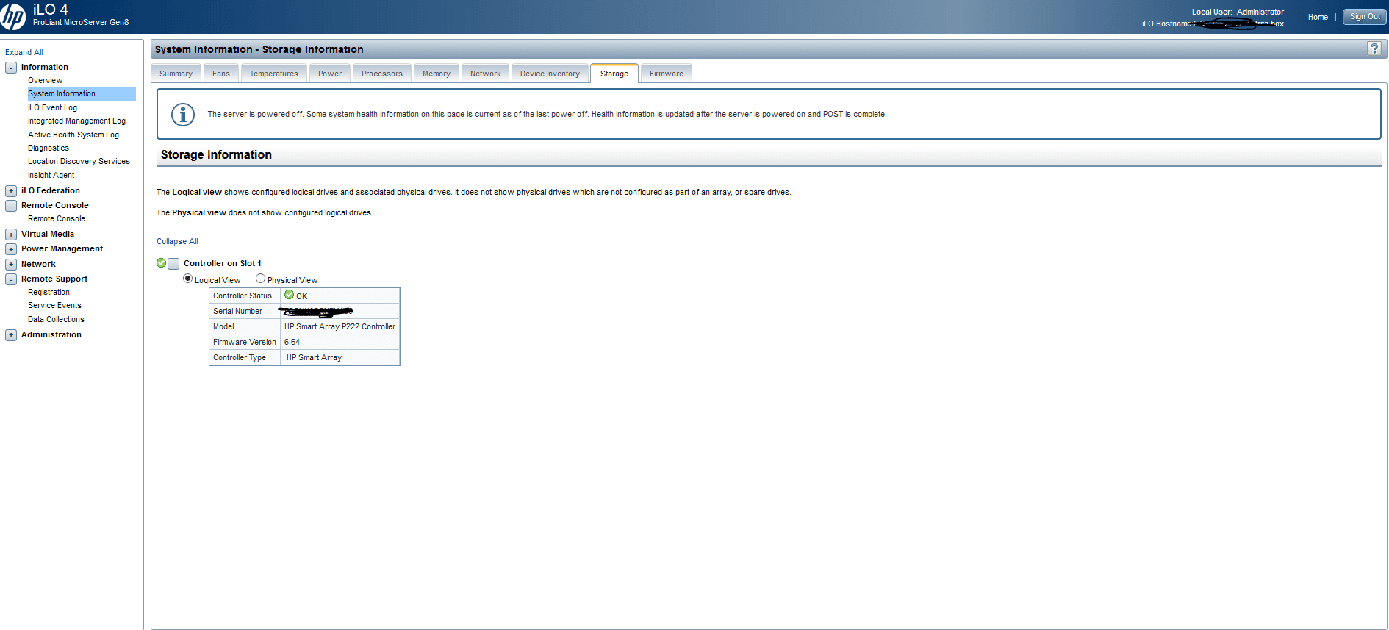
Task: Go to the Memory tab
Action: [437, 74]
